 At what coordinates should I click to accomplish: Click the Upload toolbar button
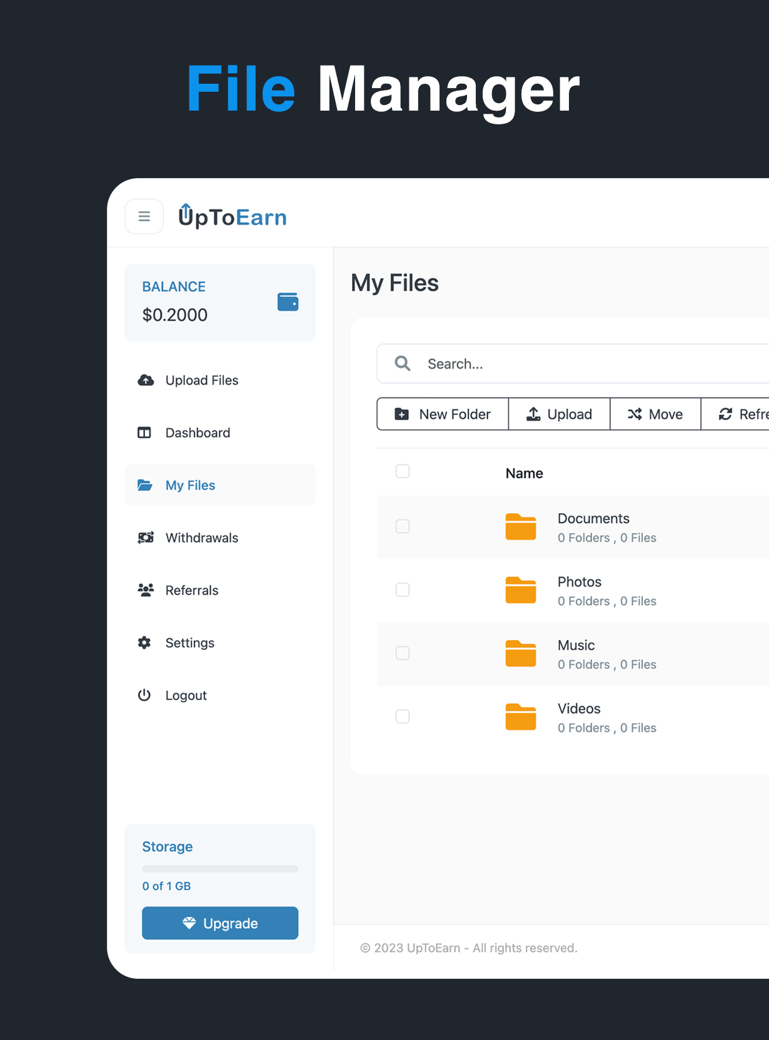[560, 414]
